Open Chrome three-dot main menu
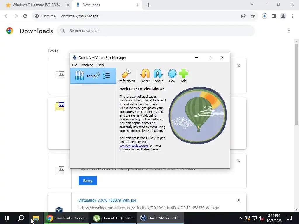 (293, 16)
